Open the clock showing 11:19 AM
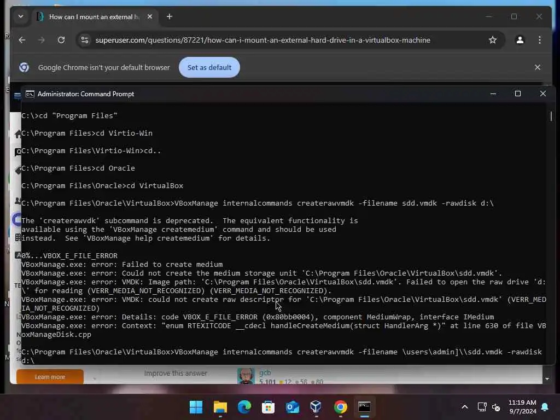Image resolution: width=560 pixels, height=420 pixels. [522, 407]
